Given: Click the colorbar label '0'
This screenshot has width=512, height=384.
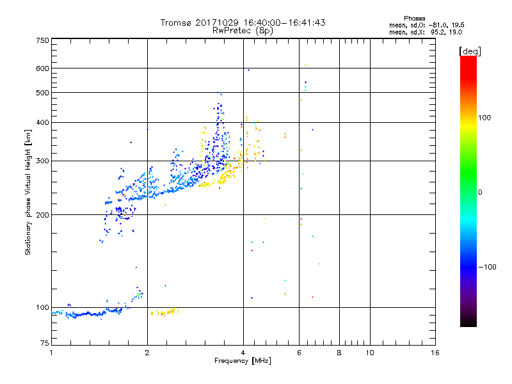Looking at the screenshot, I should (480, 193).
